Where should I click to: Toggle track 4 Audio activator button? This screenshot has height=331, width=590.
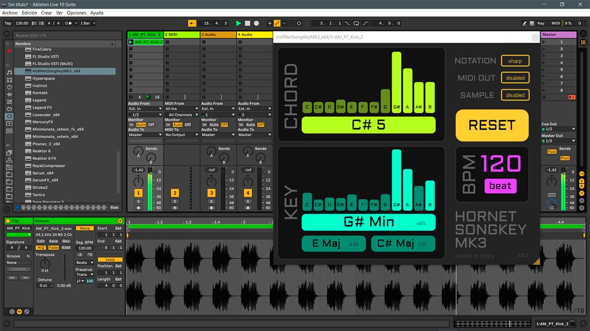pyautogui.click(x=248, y=193)
